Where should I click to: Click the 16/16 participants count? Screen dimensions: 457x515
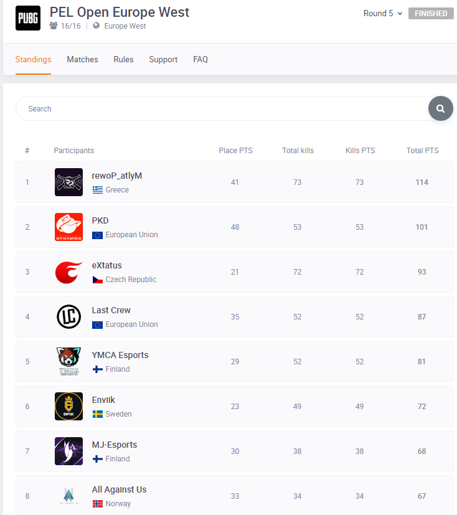[x=70, y=26]
